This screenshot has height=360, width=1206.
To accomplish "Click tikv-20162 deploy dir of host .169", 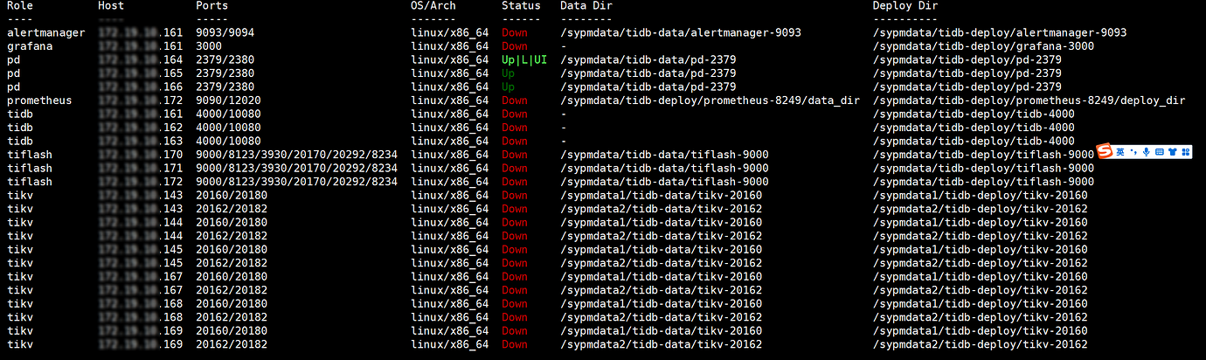I will coord(981,344).
